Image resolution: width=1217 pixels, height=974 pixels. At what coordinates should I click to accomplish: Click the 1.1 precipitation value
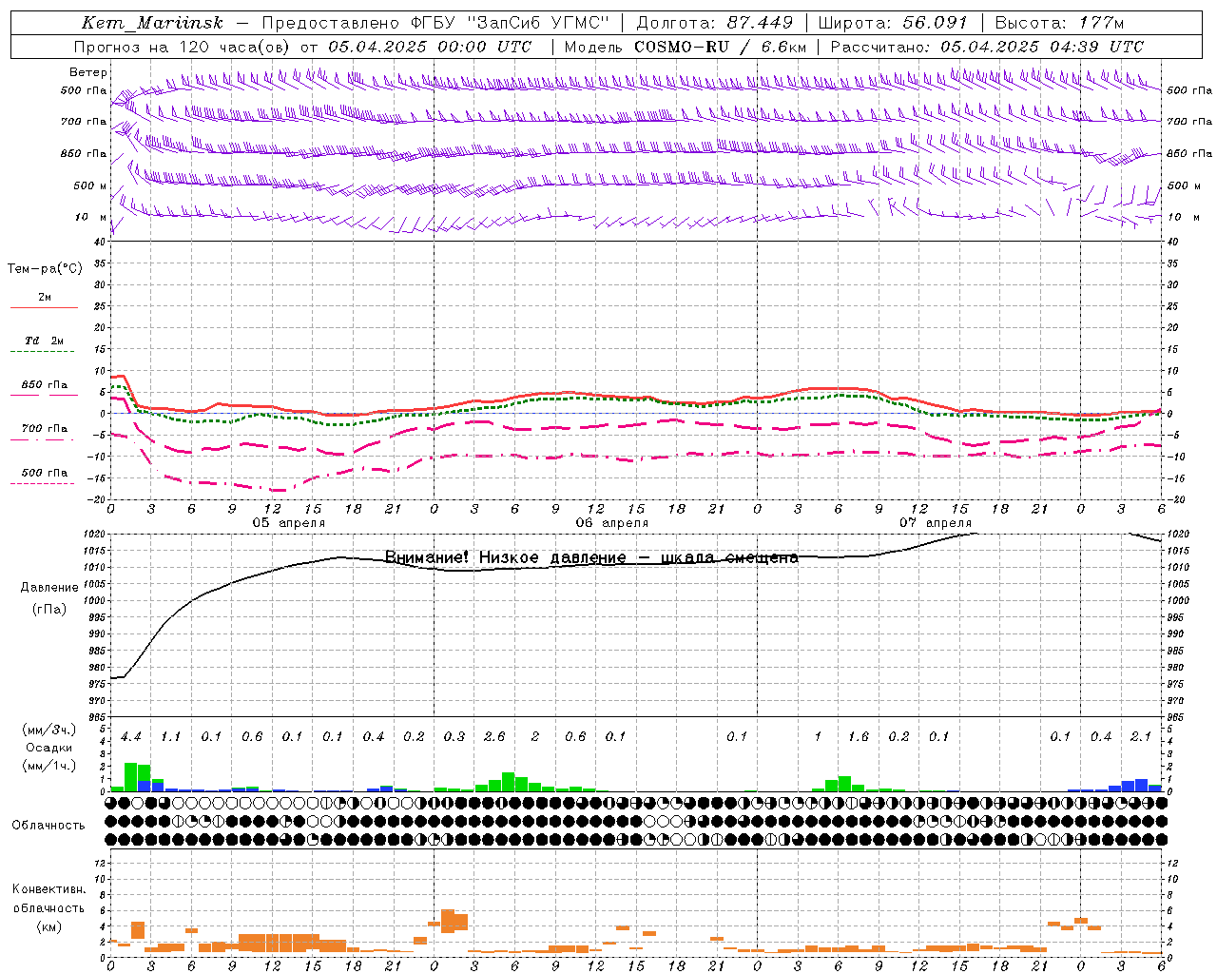[171, 736]
